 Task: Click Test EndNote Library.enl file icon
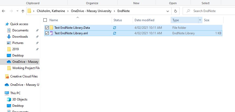(52, 33)
